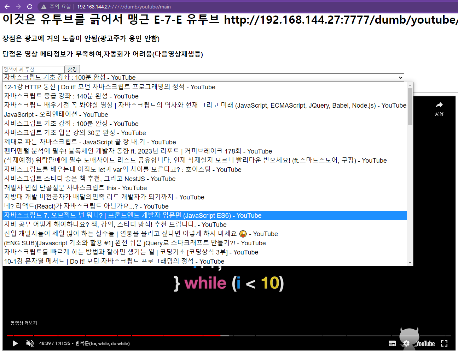This screenshot has width=458, height=354.
Task: Click the address bar URL text
Action: point(124,7)
